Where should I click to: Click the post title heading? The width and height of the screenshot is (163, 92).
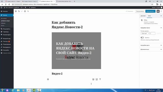67,25
